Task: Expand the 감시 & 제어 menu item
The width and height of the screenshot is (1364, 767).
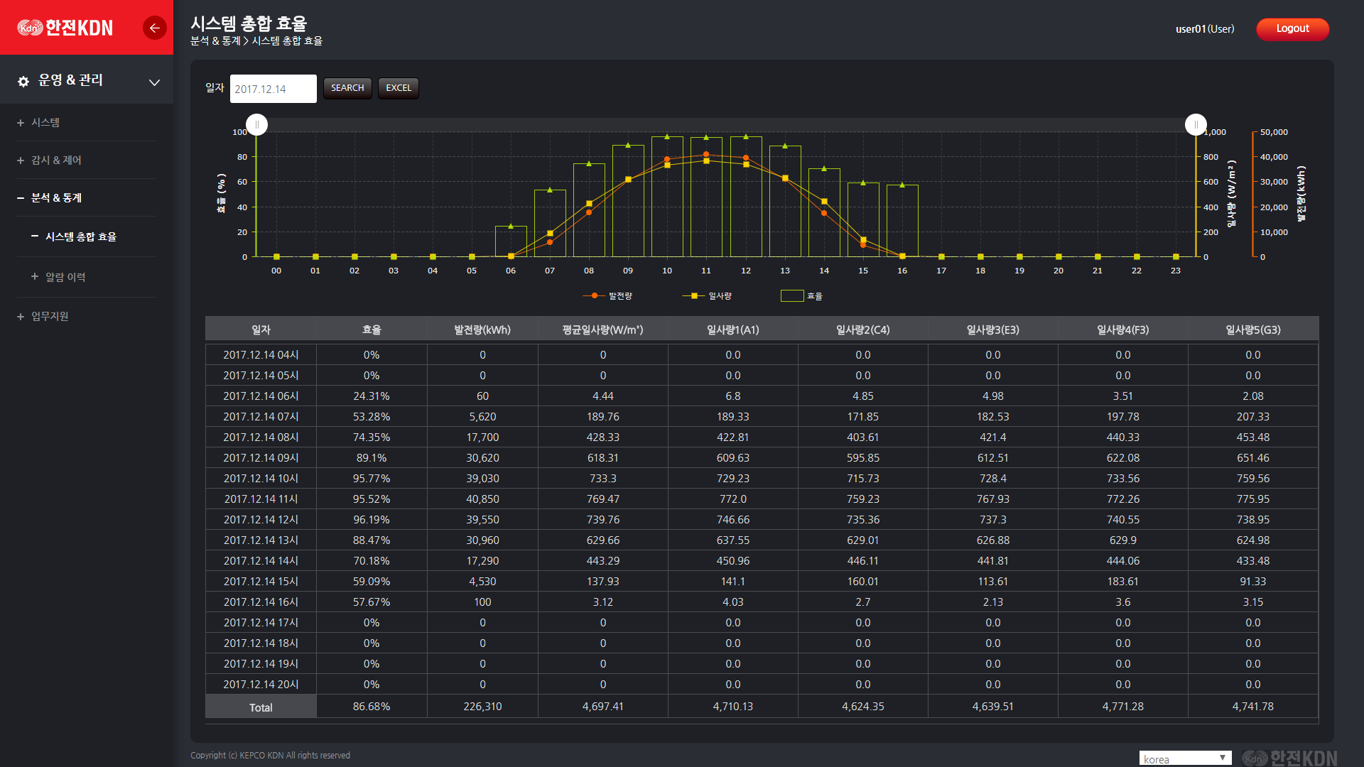Action: click(49, 160)
